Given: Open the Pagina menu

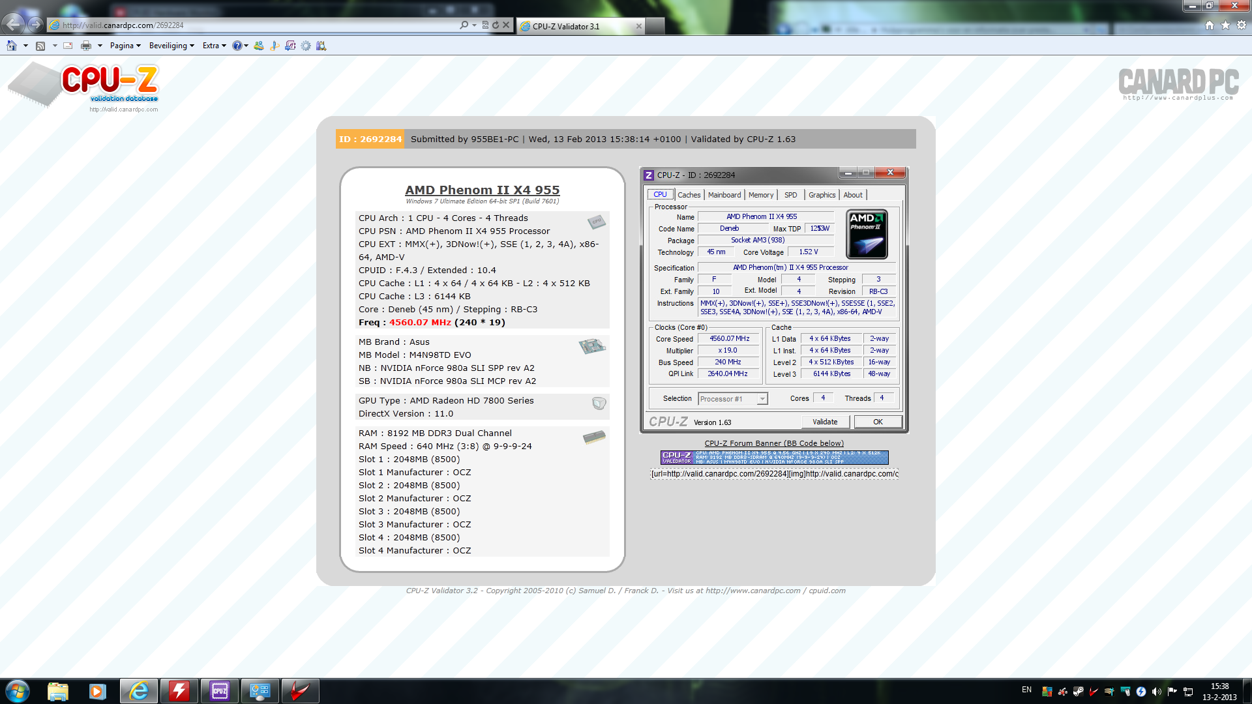Looking at the screenshot, I should (125, 46).
